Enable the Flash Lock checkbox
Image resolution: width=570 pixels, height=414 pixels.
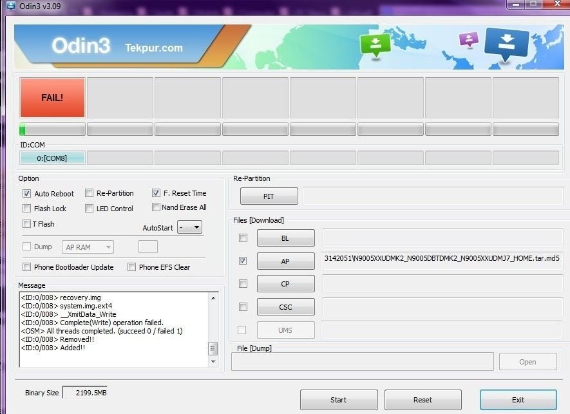(x=26, y=208)
